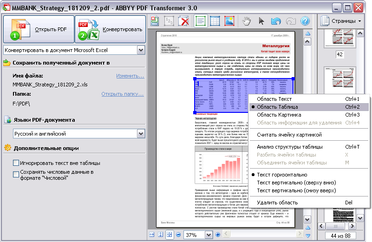Click thumbnails horizontal scroll right arrow
The image size is (372, 242).
coord(352,226)
